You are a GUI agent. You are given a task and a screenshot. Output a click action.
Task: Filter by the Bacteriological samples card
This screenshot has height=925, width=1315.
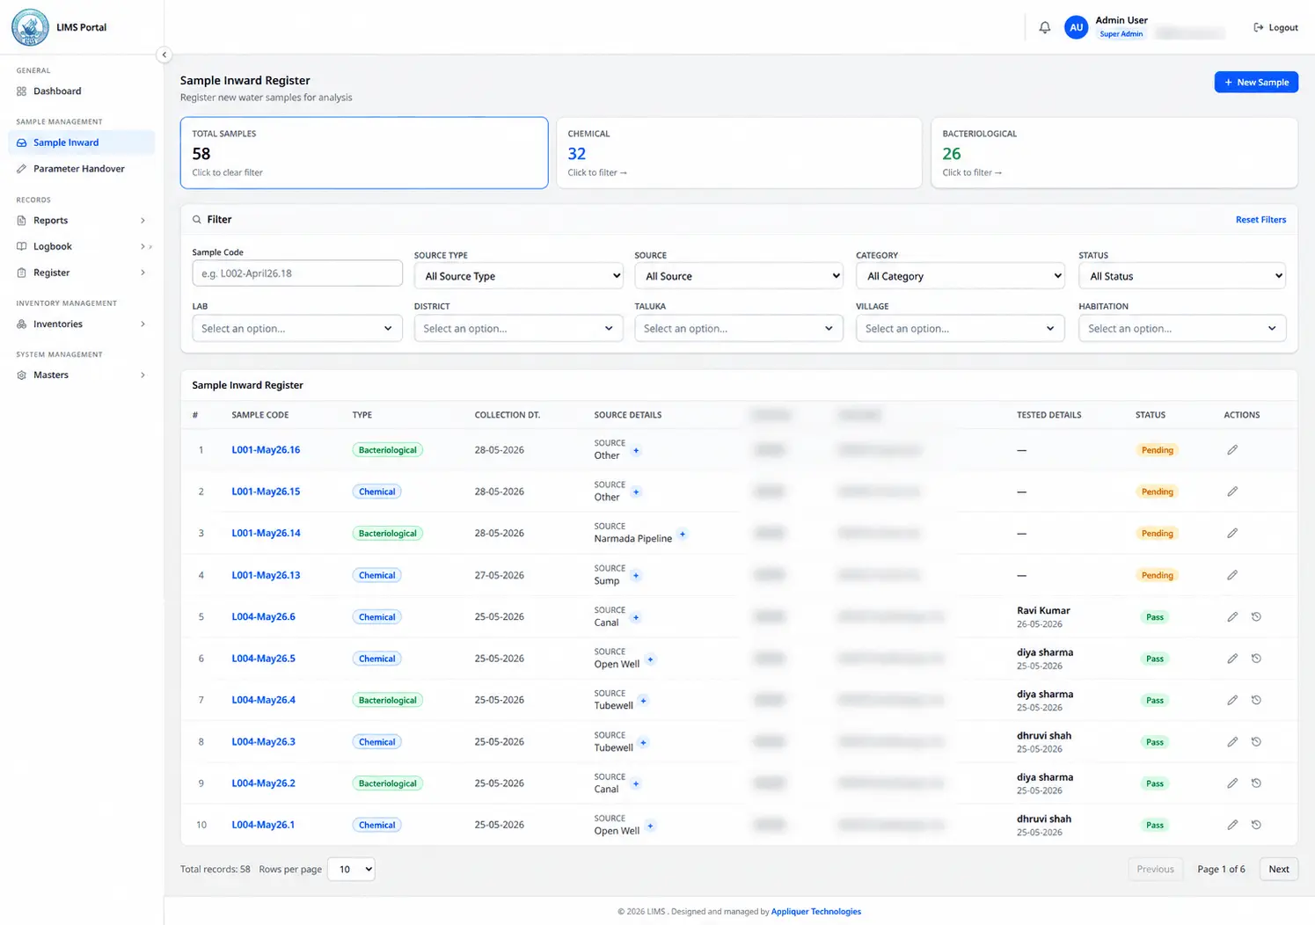[1114, 153]
